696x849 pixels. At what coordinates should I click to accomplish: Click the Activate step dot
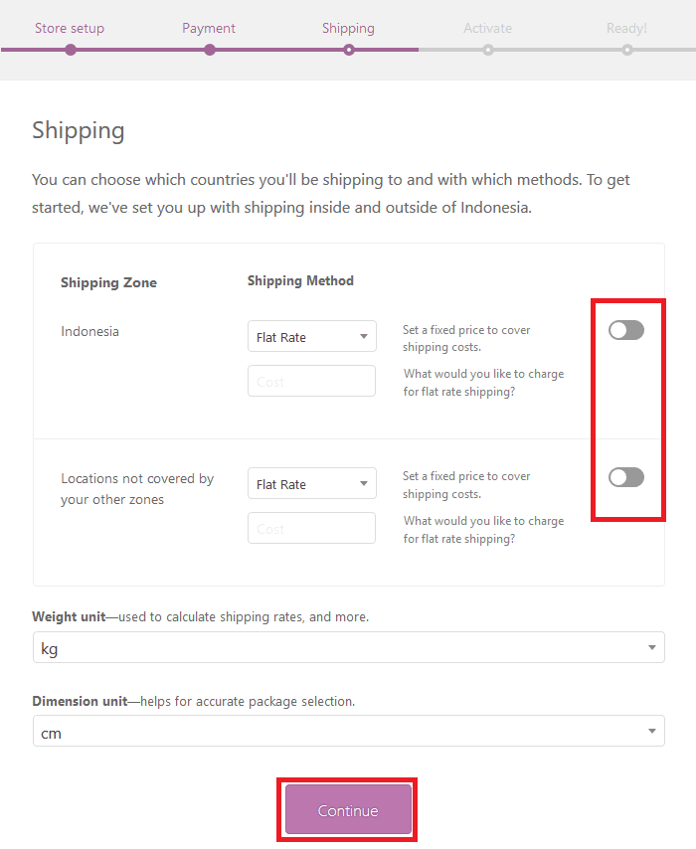(x=487, y=50)
